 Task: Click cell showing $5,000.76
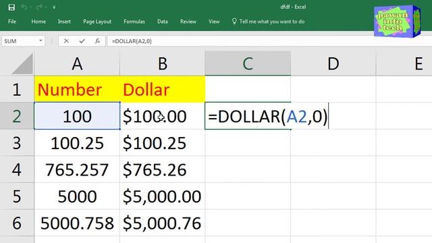(x=163, y=223)
